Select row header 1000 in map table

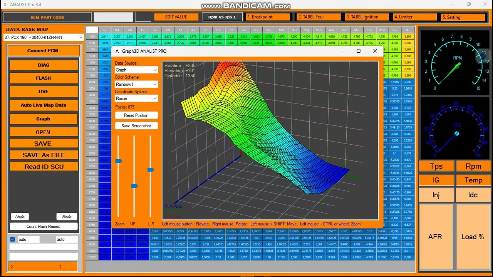[x=92, y=37]
